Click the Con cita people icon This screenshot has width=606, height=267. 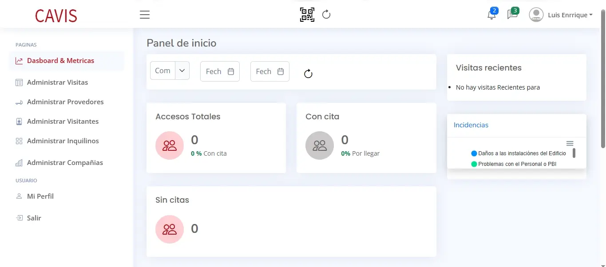click(320, 145)
